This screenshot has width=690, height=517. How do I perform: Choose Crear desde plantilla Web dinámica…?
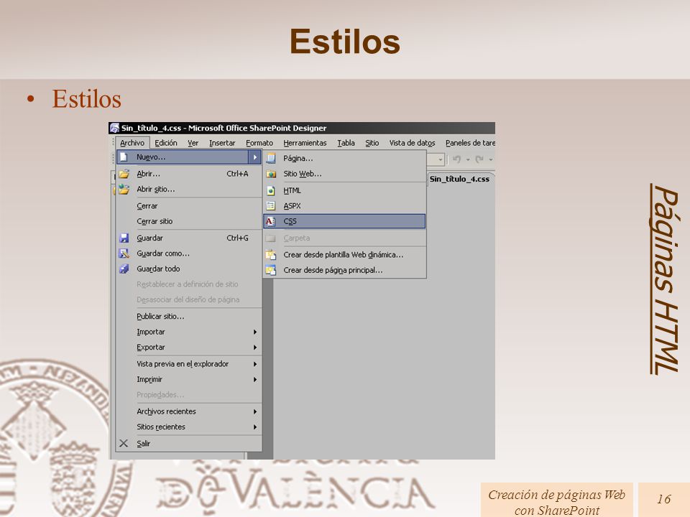(344, 254)
